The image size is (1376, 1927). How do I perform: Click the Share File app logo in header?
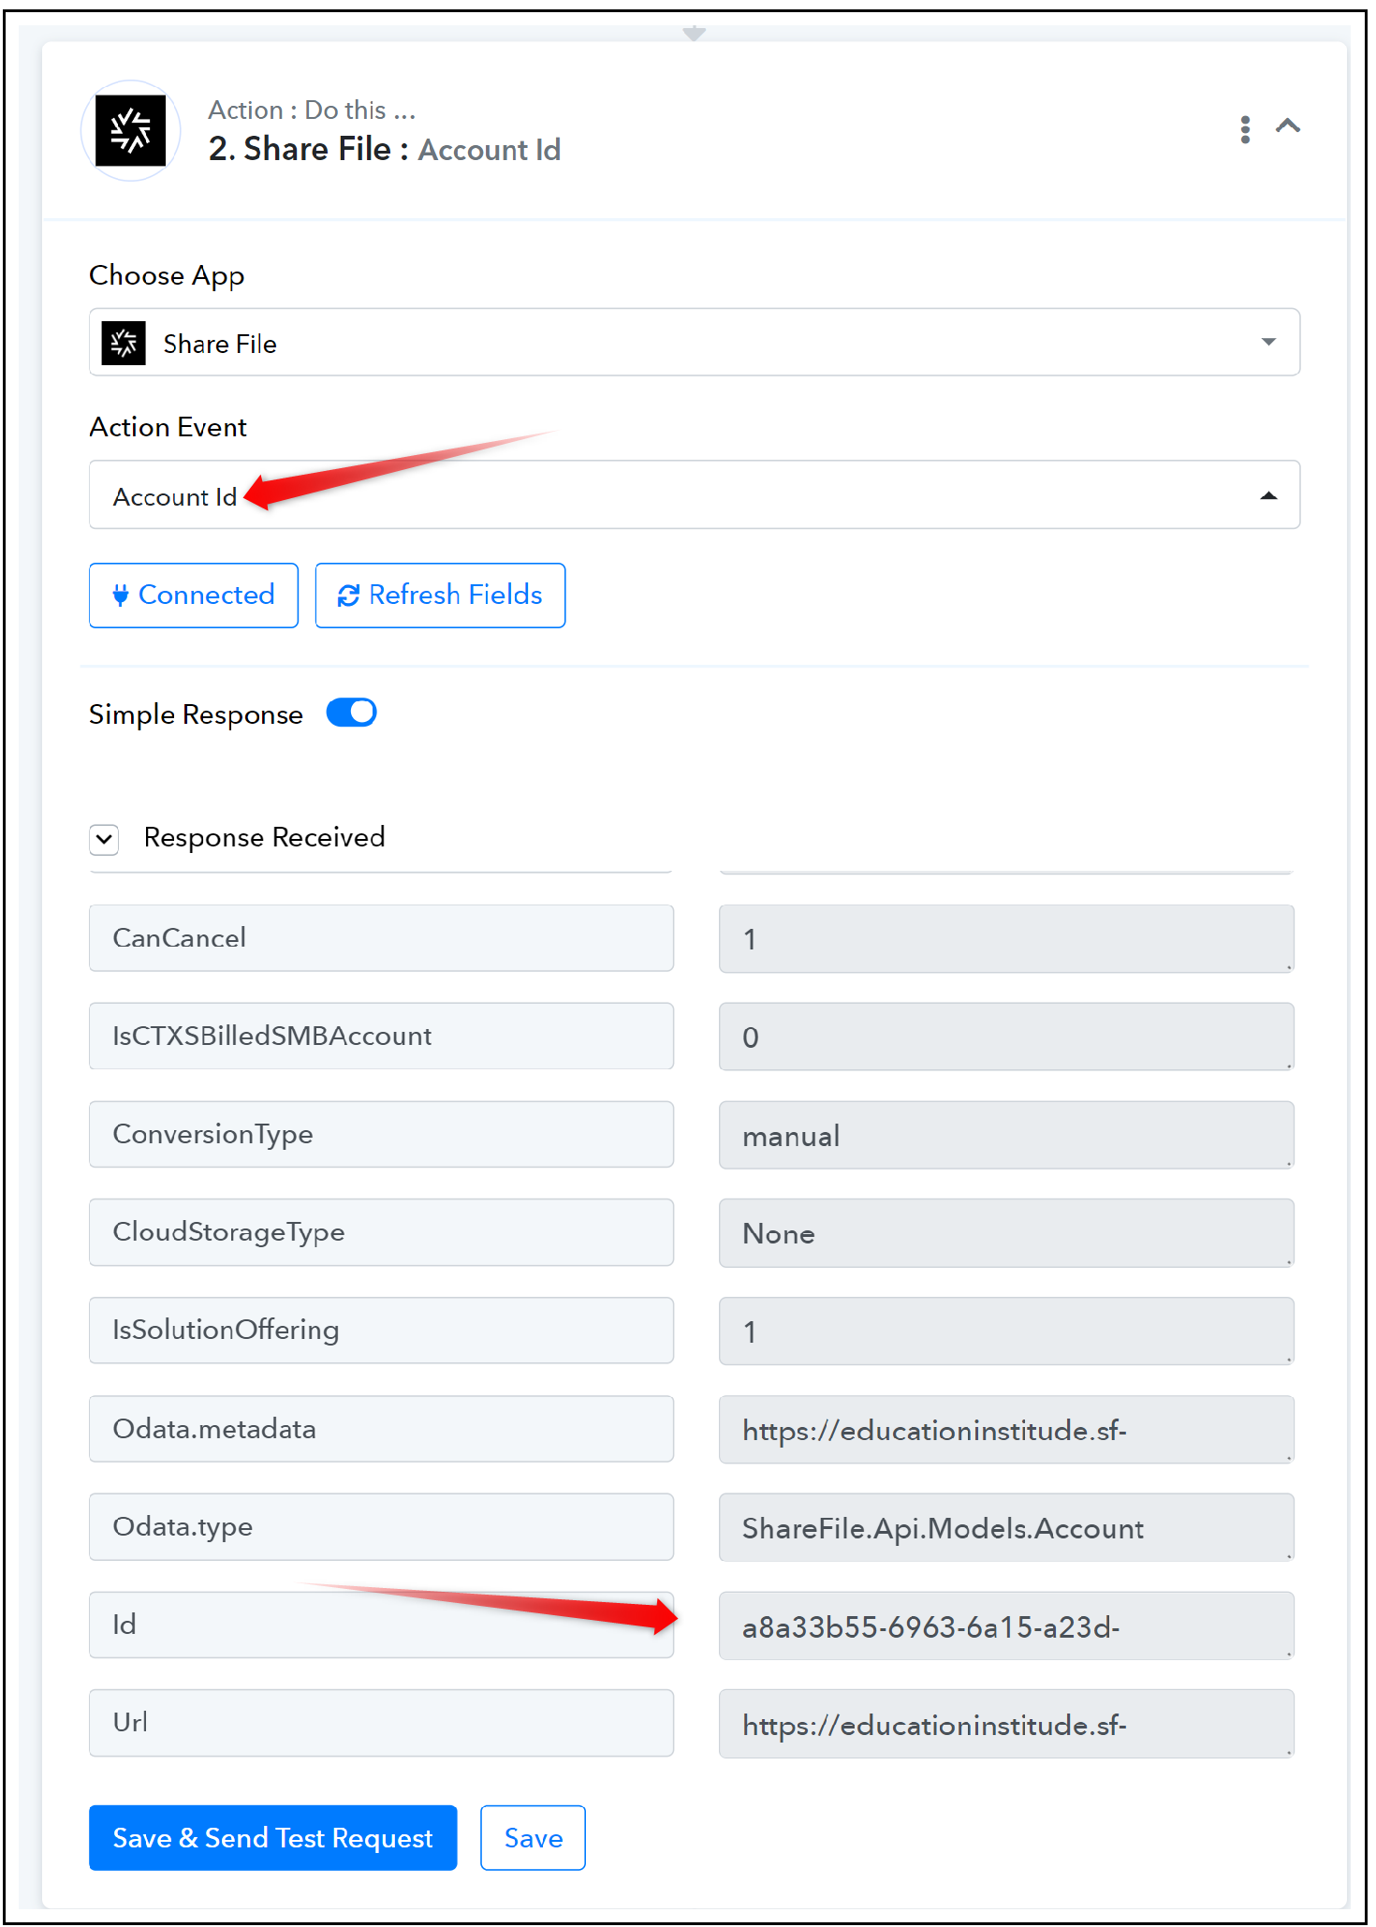(x=131, y=131)
